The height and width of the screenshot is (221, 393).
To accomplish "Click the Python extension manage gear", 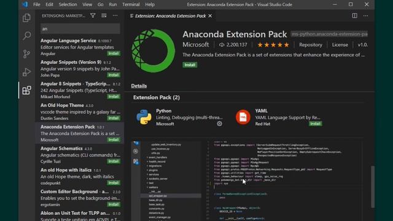I will (x=219, y=123).
